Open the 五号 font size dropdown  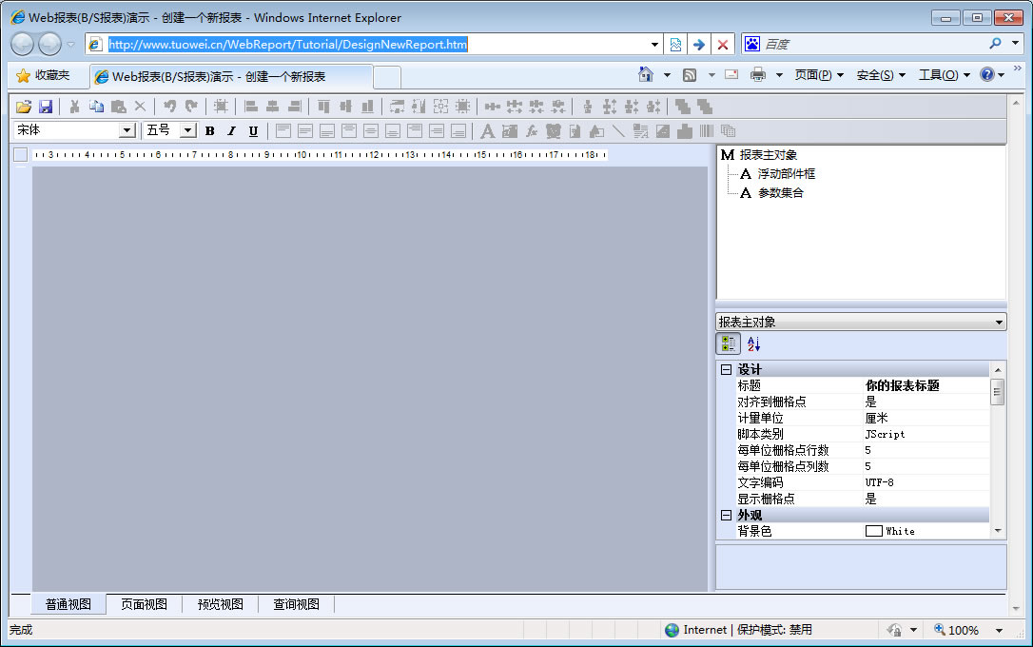point(187,131)
